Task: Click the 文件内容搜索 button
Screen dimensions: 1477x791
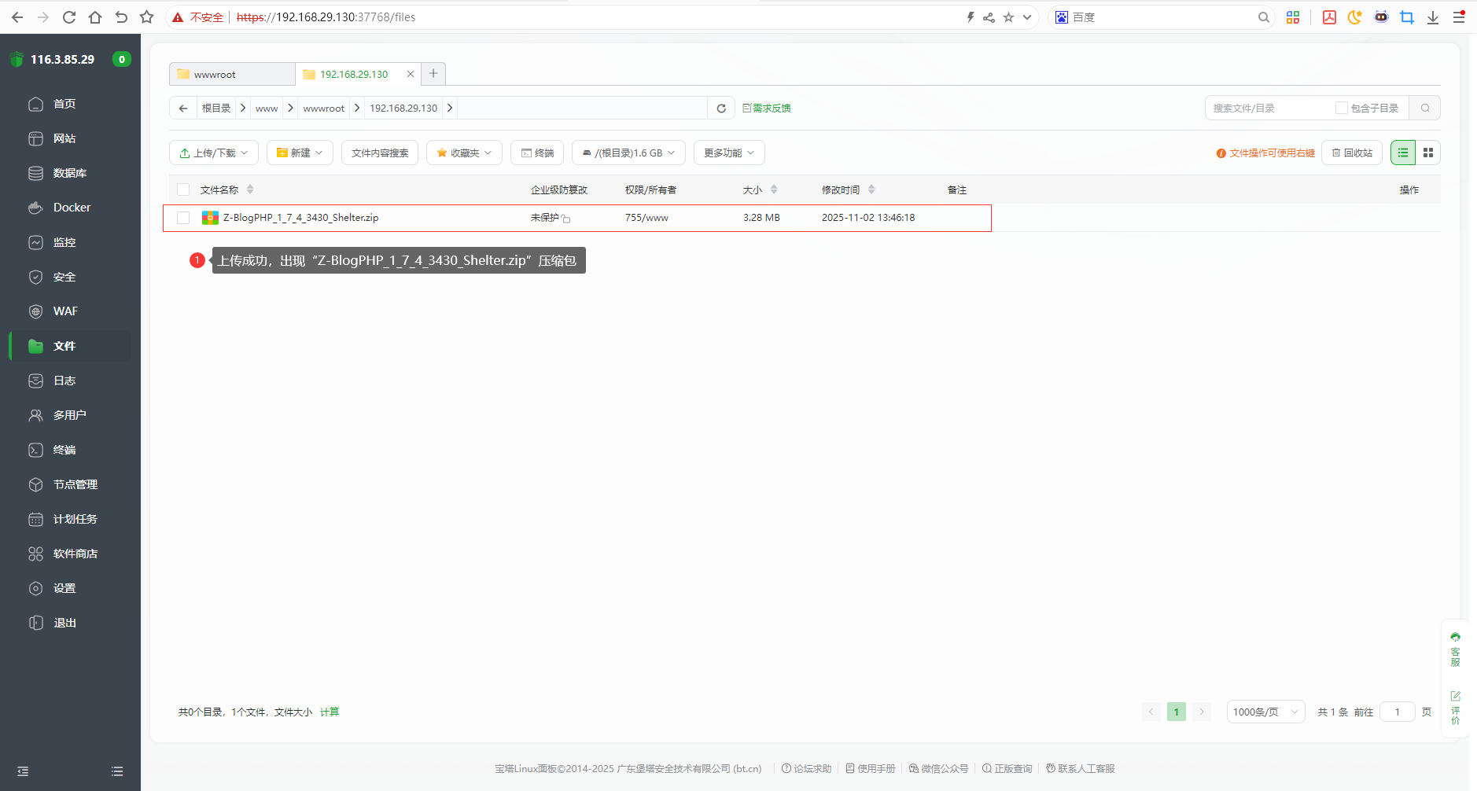Action: coord(380,153)
